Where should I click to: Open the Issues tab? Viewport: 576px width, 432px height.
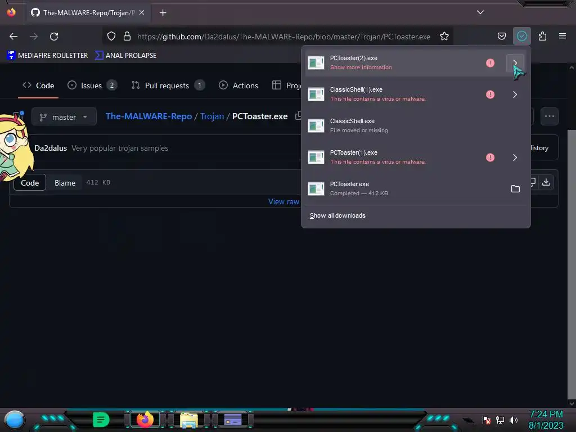[x=92, y=85]
